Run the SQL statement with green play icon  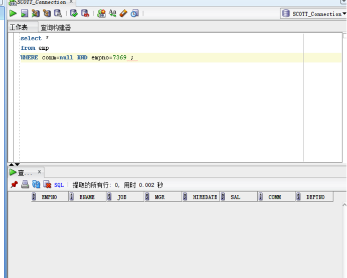13,14
